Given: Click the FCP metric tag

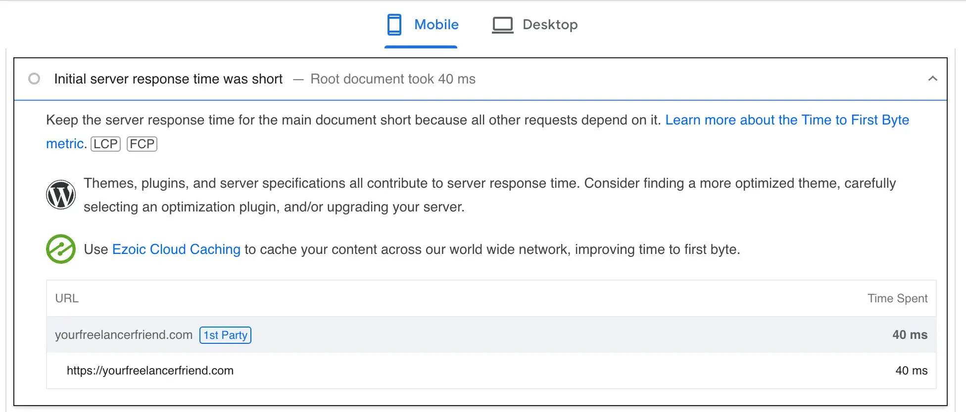Looking at the screenshot, I should coord(142,144).
